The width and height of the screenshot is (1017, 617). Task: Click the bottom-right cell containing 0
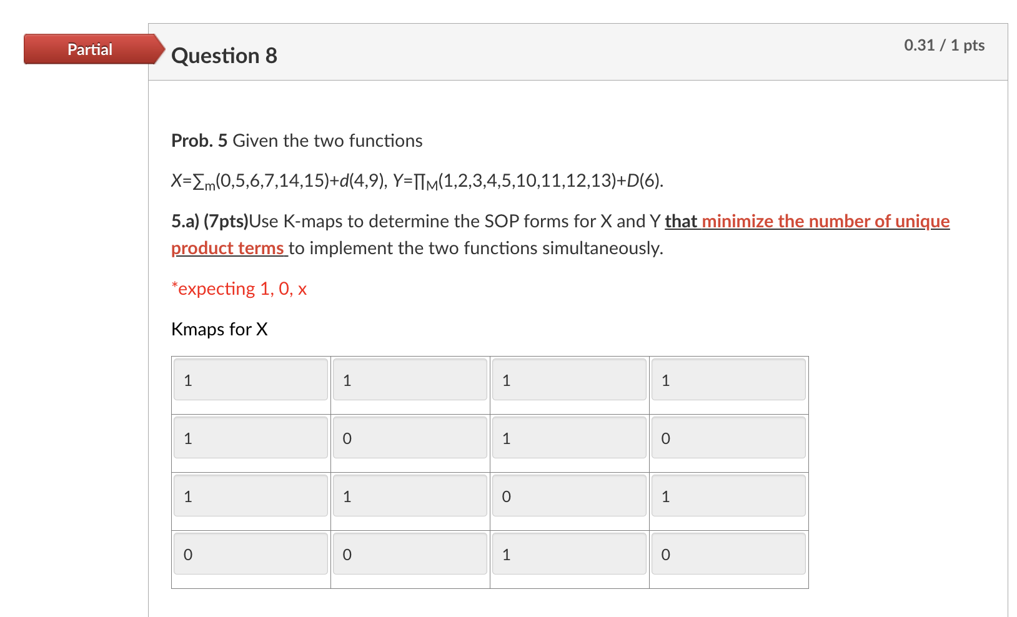tap(728, 554)
